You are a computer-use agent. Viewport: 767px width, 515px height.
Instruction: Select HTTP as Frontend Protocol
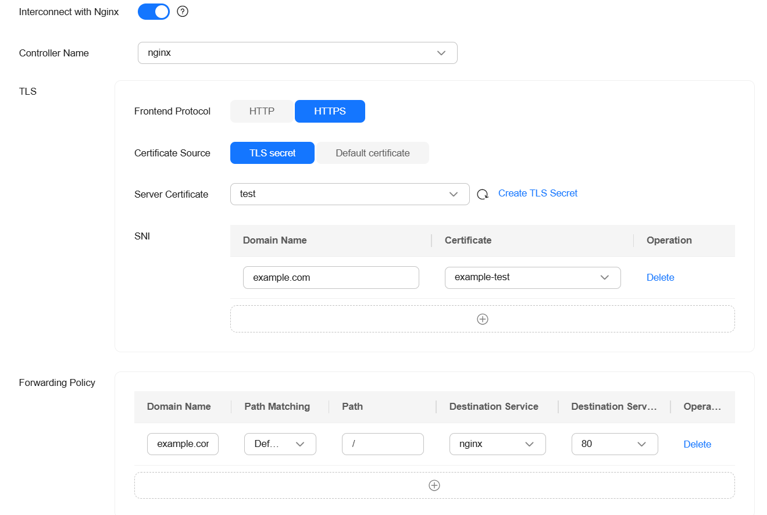tap(262, 112)
